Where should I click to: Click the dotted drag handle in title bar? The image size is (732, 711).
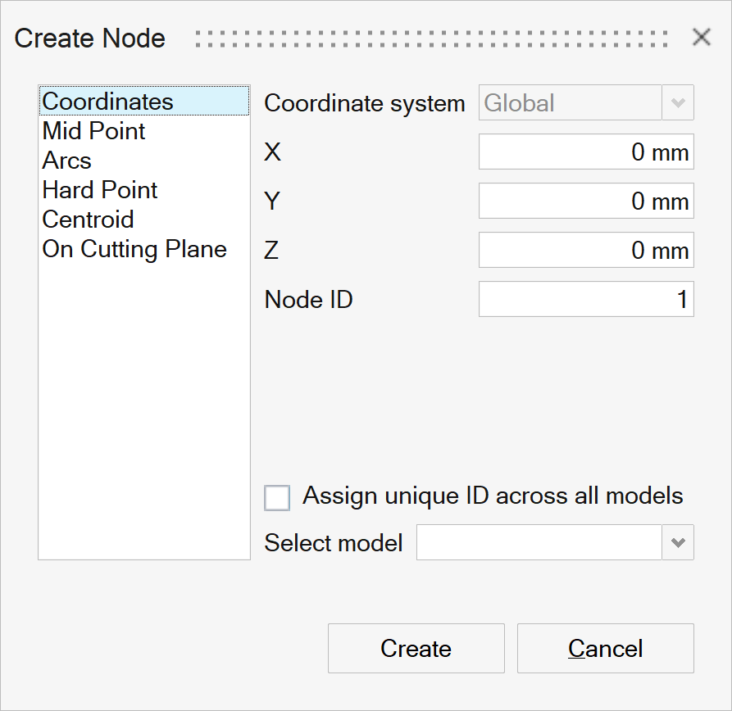(x=432, y=38)
